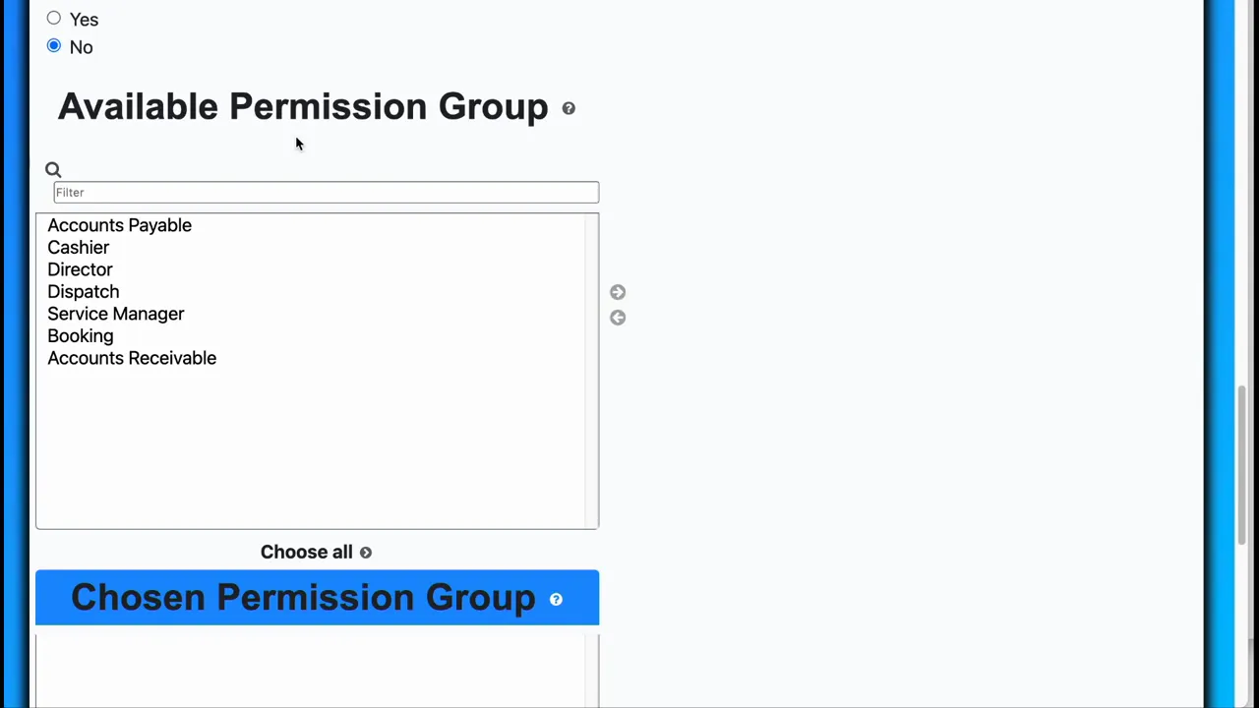Select the Accounts Receivable permission group
The height and width of the screenshot is (708, 1259).
pos(132,358)
